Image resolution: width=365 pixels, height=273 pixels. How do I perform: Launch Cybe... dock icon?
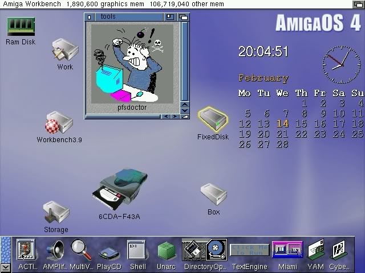[x=339, y=250]
